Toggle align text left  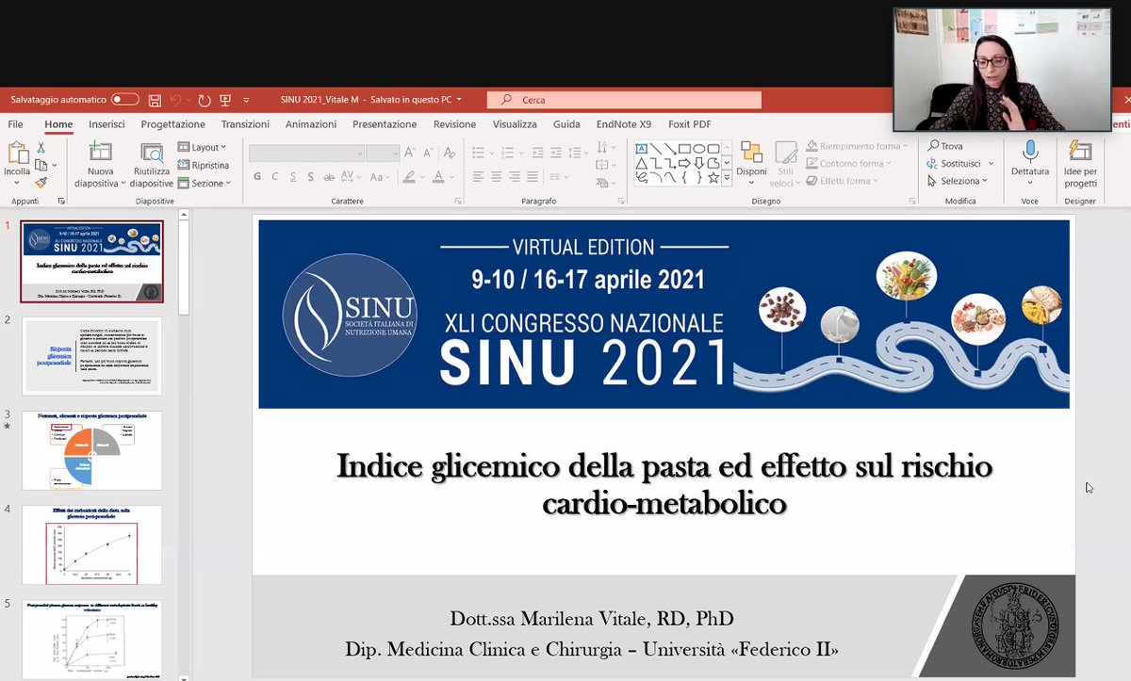479,176
